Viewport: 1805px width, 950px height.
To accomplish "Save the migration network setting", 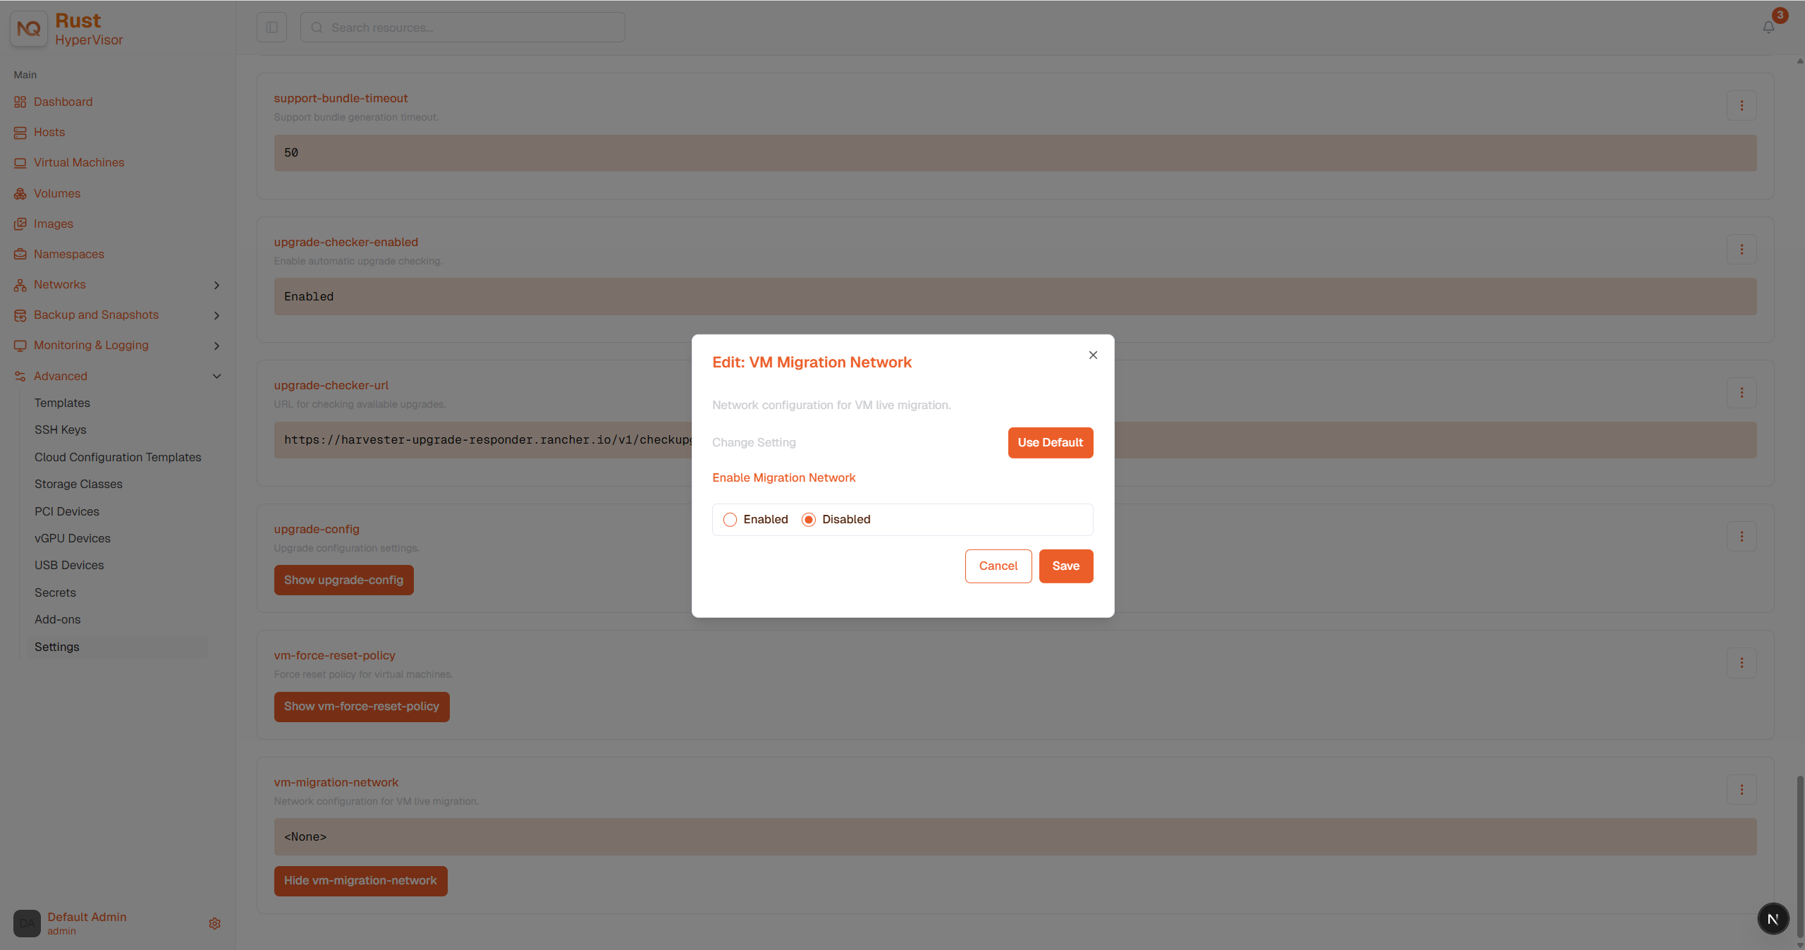I will 1066,566.
